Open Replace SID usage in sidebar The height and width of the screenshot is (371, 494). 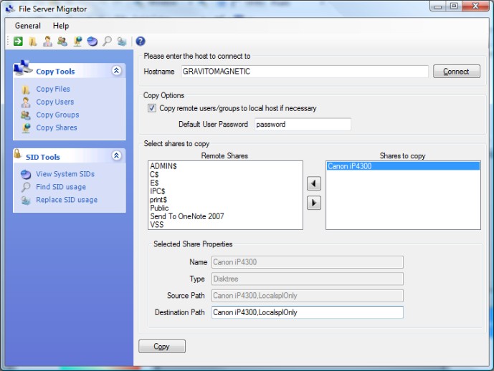coord(67,200)
